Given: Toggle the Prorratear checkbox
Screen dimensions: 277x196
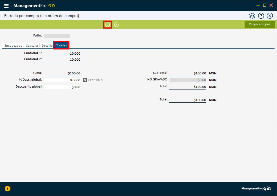Looking at the screenshot, I should 85,80.
